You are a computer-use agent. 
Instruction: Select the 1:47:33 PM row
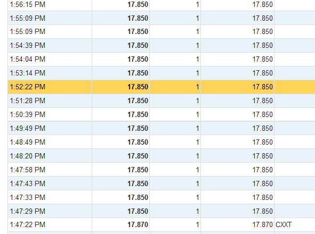(x=161, y=197)
